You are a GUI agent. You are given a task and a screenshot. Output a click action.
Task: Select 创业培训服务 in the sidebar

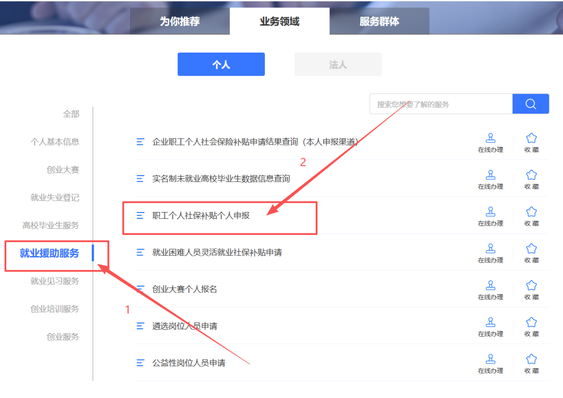point(55,309)
